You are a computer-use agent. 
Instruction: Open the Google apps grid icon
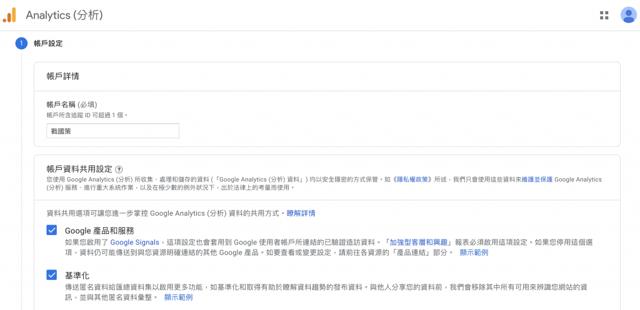604,16
